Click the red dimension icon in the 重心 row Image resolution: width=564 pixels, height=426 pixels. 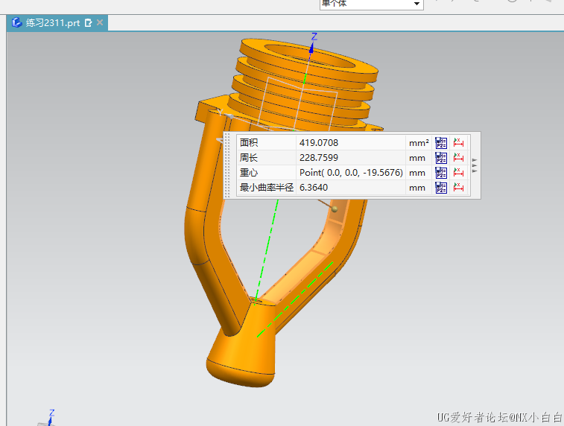click(x=458, y=172)
